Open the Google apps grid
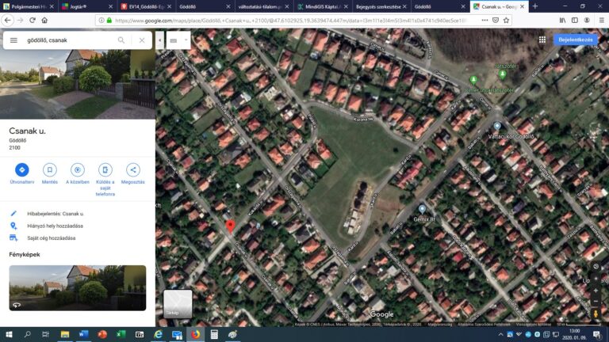Image resolution: width=609 pixels, height=342 pixels. 543,39
